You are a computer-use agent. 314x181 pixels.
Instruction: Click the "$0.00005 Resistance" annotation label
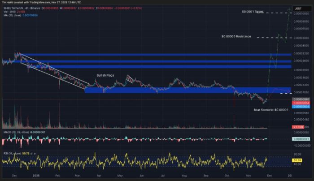pos(236,36)
